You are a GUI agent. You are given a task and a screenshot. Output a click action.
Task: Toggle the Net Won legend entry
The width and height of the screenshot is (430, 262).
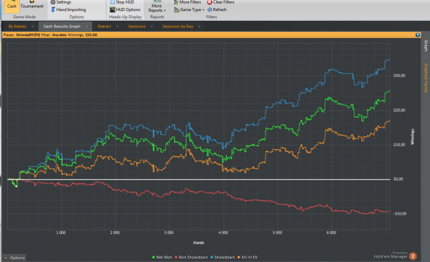162,257
